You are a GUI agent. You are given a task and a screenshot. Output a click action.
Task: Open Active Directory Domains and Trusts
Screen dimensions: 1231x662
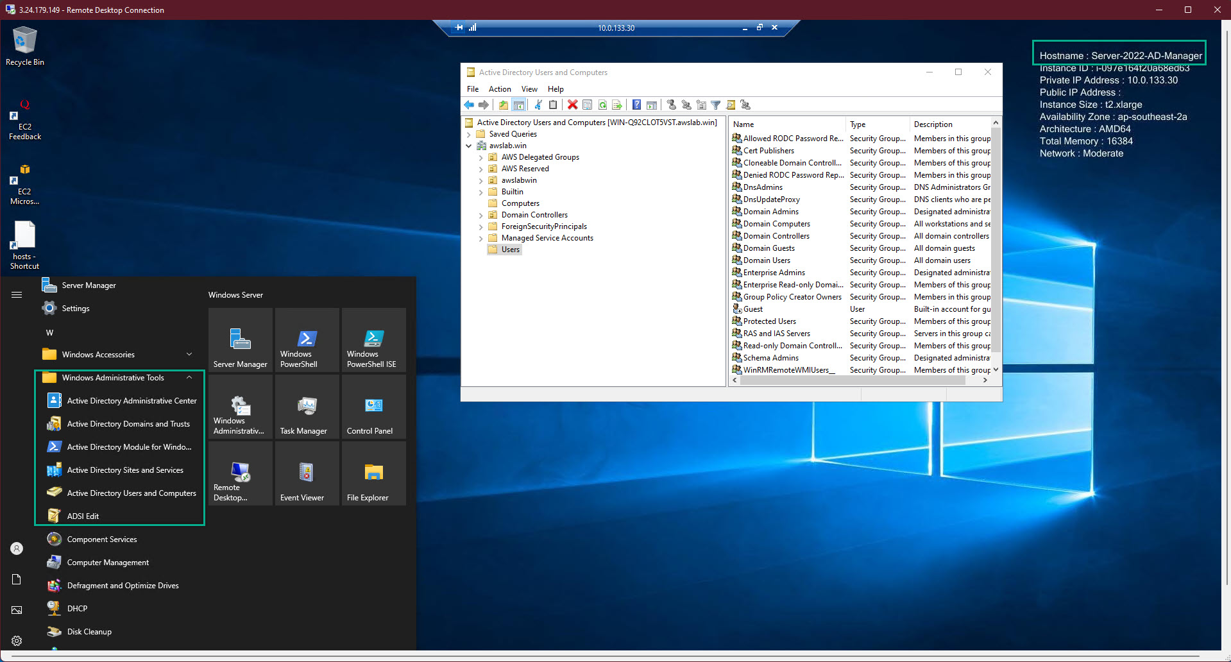[121, 424]
